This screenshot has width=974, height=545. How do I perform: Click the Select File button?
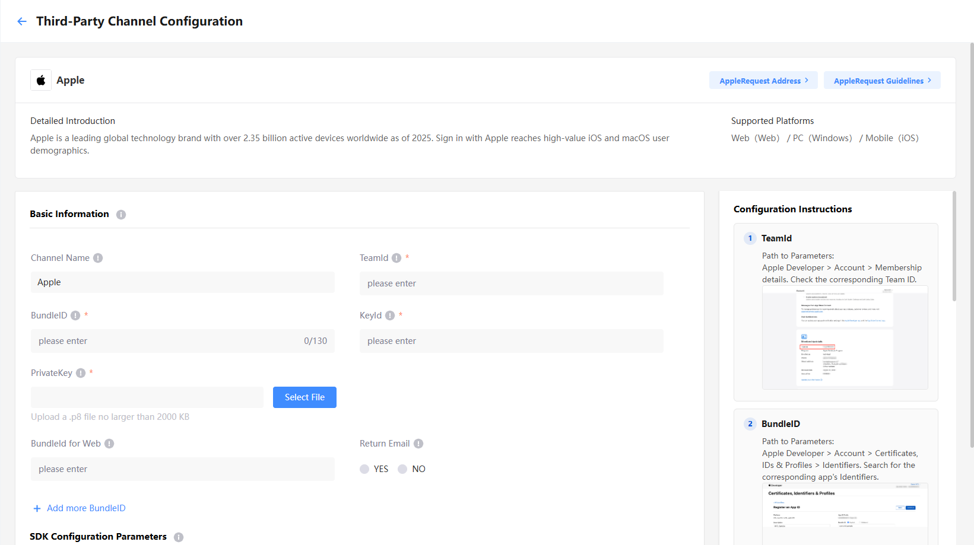304,397
